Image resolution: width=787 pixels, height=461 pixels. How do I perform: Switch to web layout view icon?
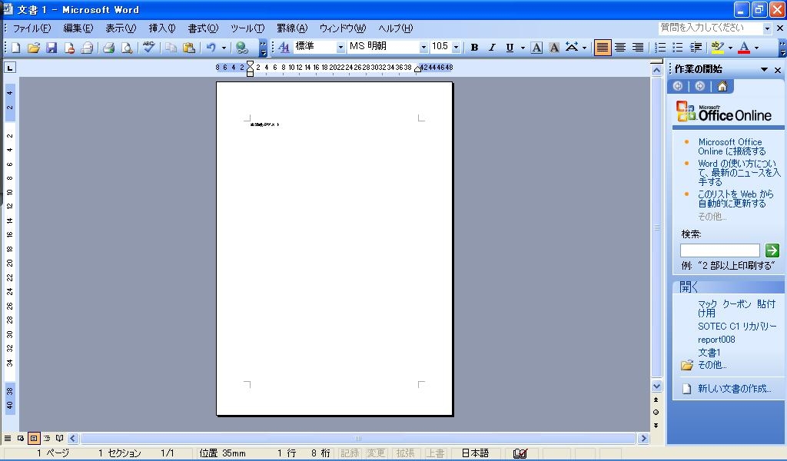click(x=21, y=438)
